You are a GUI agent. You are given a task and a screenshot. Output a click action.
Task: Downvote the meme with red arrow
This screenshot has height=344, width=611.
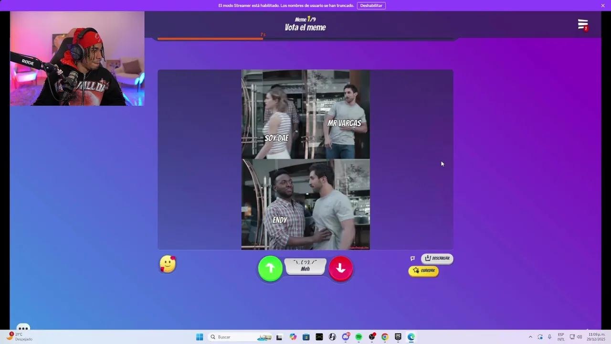341,269
